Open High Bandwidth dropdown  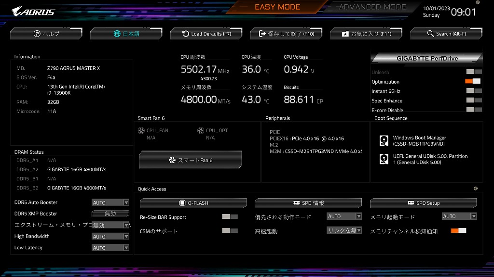(x=110, y=237)
